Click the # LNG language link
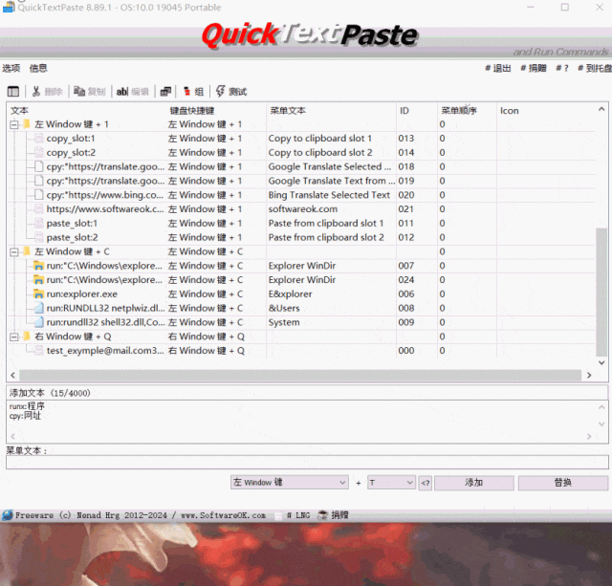The image size is (612, 586). (x=298, y=515)
